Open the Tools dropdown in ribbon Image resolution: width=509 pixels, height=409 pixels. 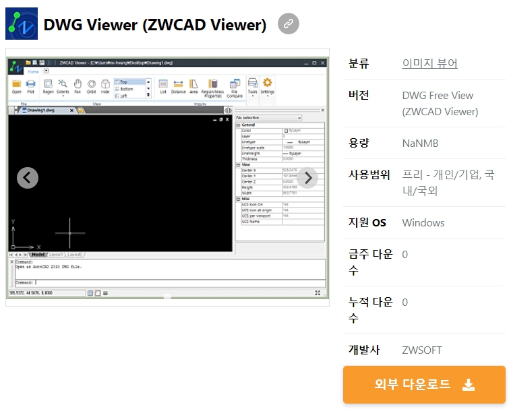[x=253, y=88]
